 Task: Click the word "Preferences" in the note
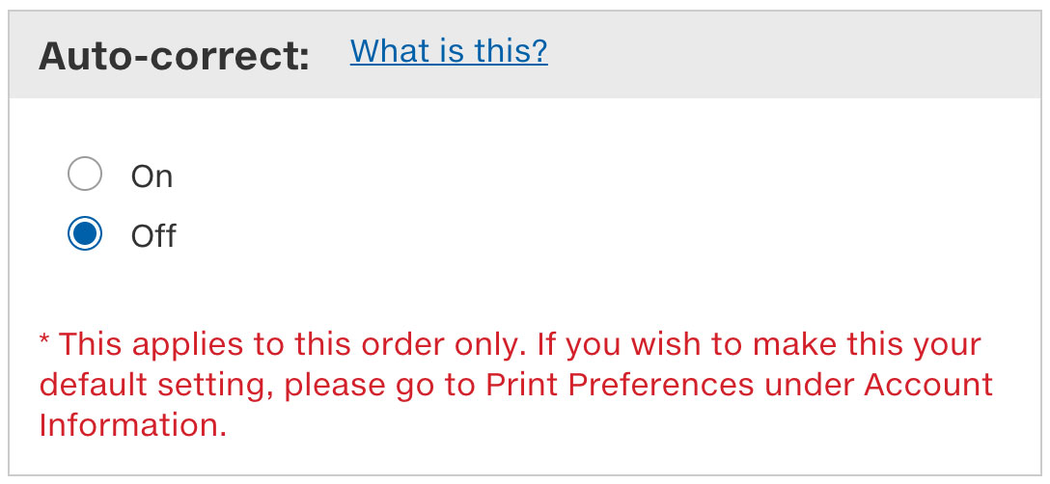661,385
